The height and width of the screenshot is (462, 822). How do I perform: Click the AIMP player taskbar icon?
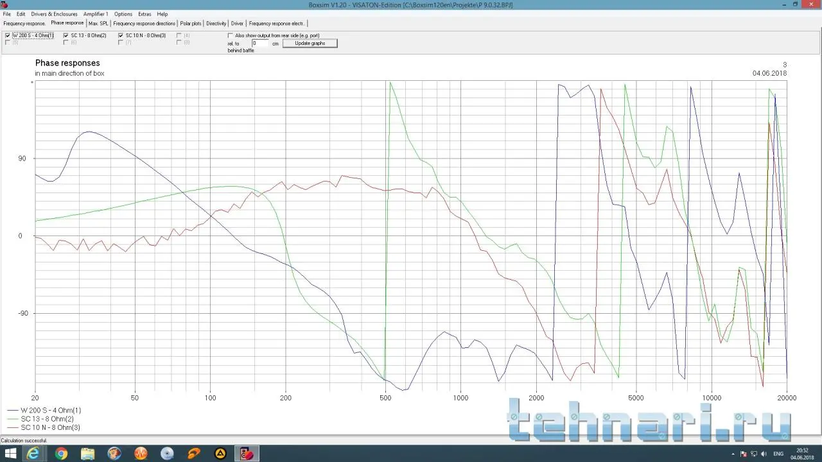(x=220, y=454)
